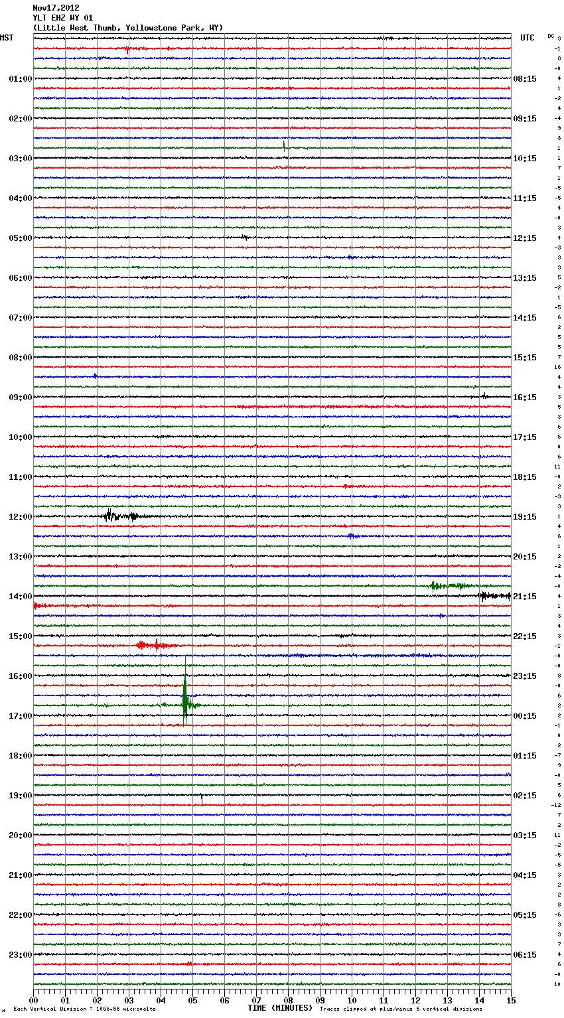This screenshot has width=564, height=1018.
Task: Click the 16:15 UTC time label
Action: (525, 398)
